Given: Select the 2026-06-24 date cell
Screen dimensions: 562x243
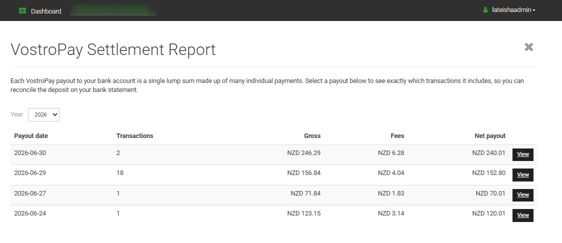Looking at the screenshot, I should (x=30, y=213).
